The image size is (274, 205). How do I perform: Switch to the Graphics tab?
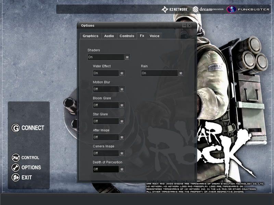[90, 36]
